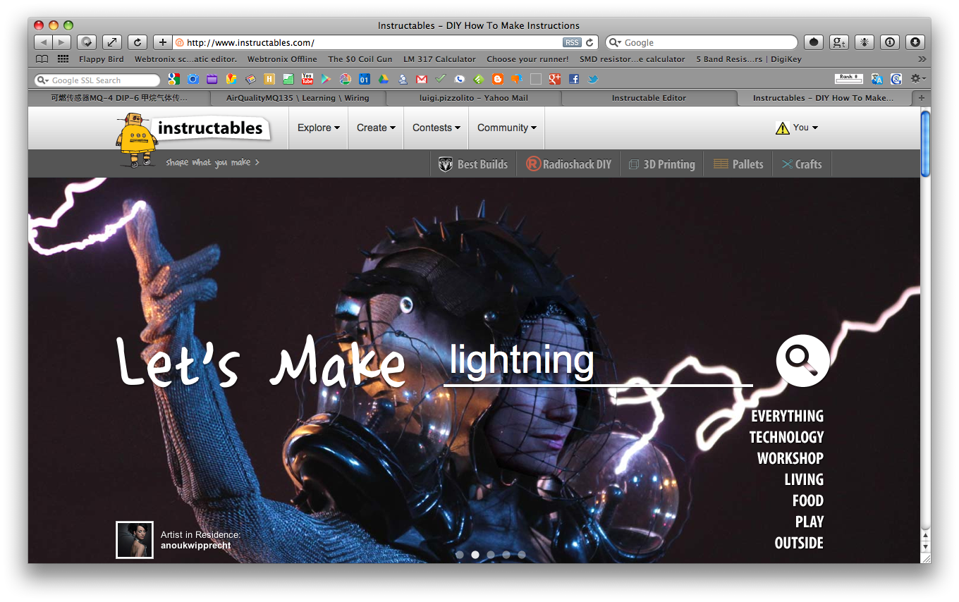The height and width of the screenshot is (602, 959).
Task: Open the Pallets channel link
Action: tap(738, 164)
